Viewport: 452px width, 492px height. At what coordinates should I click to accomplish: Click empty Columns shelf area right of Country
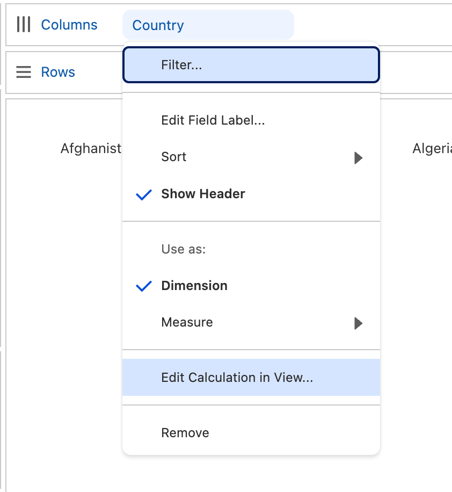[370, 25]
